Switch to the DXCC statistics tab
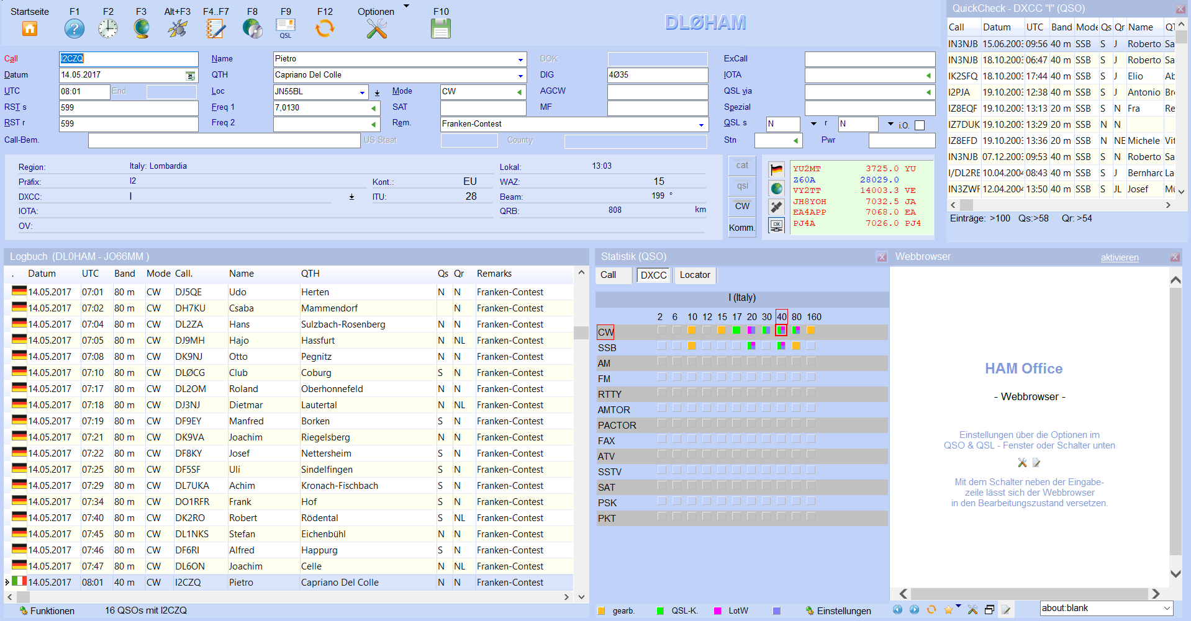This screenshot has width=1191, height=621. click(653, 275)
